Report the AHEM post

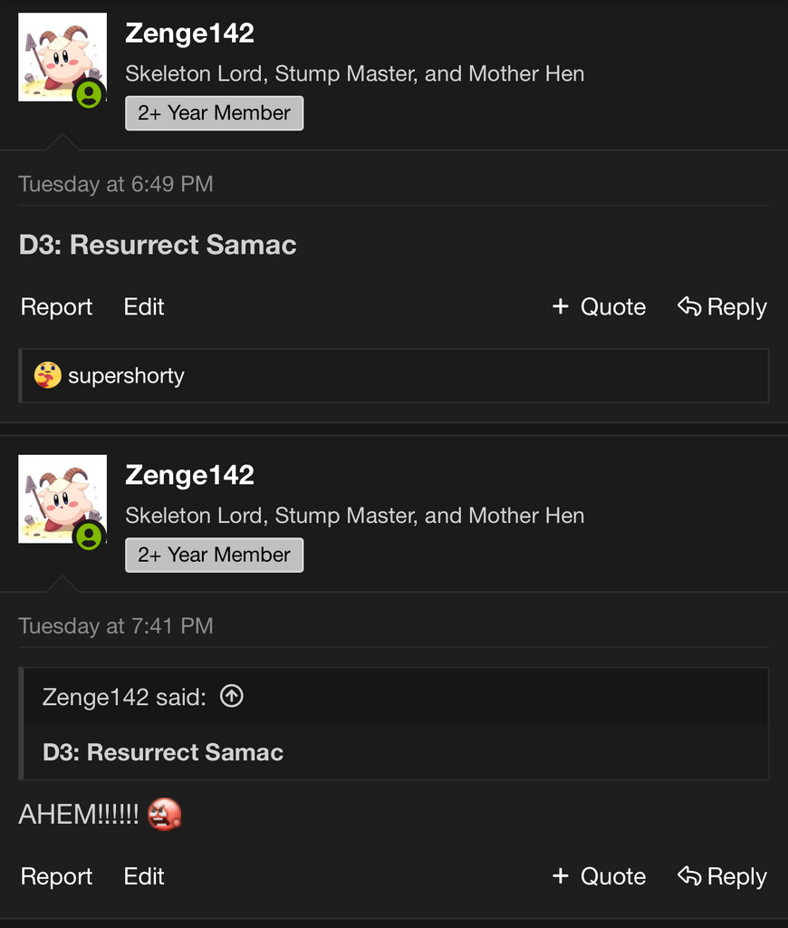[x=56, y=876]
